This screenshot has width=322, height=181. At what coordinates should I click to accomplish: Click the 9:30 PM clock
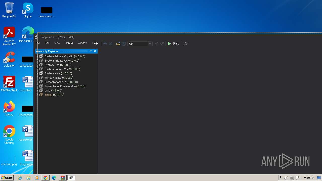[309, 178]
